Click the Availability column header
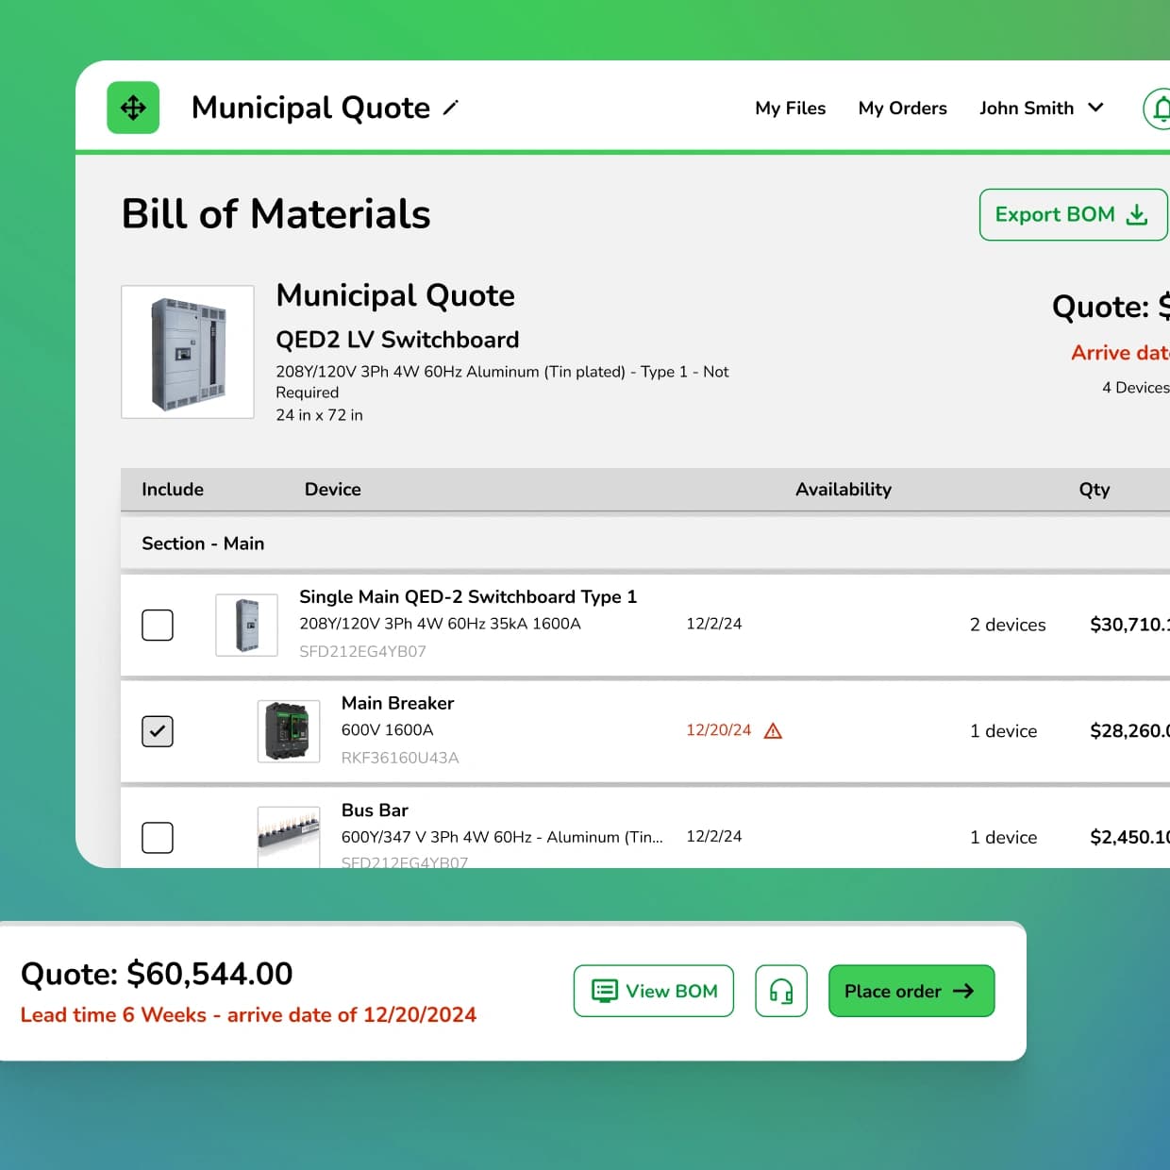This screenshot has height=1170, width=1170. (x=844, y=490)
